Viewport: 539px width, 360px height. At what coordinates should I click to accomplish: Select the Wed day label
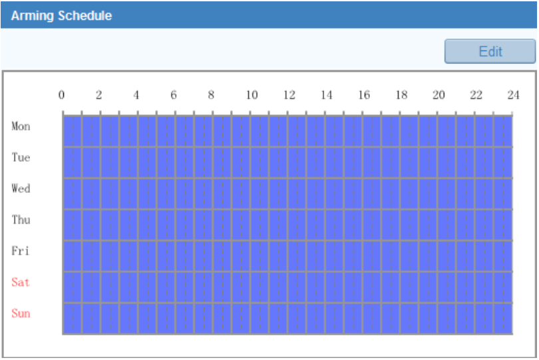pyautogui.click(x=21, y=189)
